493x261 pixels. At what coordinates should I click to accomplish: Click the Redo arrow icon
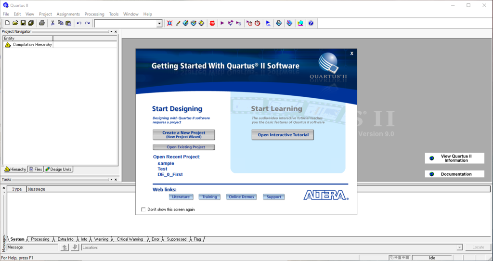click(x=88, y=23)
